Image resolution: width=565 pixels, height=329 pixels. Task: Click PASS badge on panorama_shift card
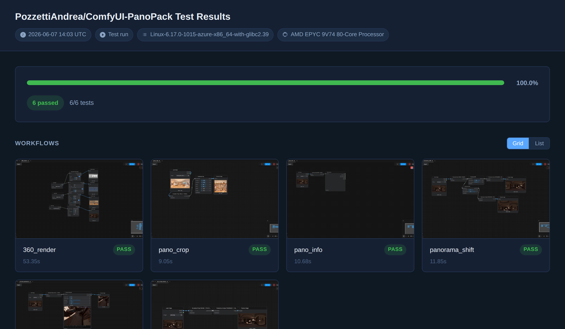531,250
